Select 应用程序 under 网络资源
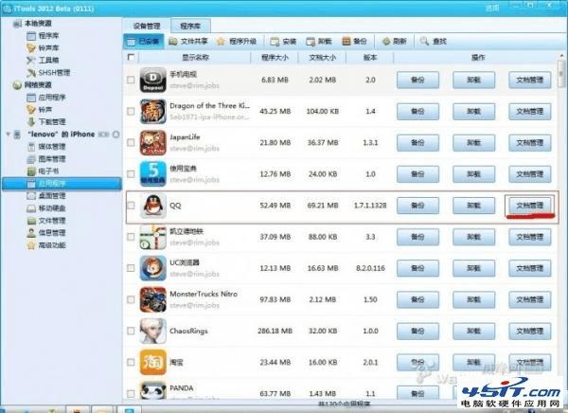The image size is (568, 413). click(x=46, y=98)
